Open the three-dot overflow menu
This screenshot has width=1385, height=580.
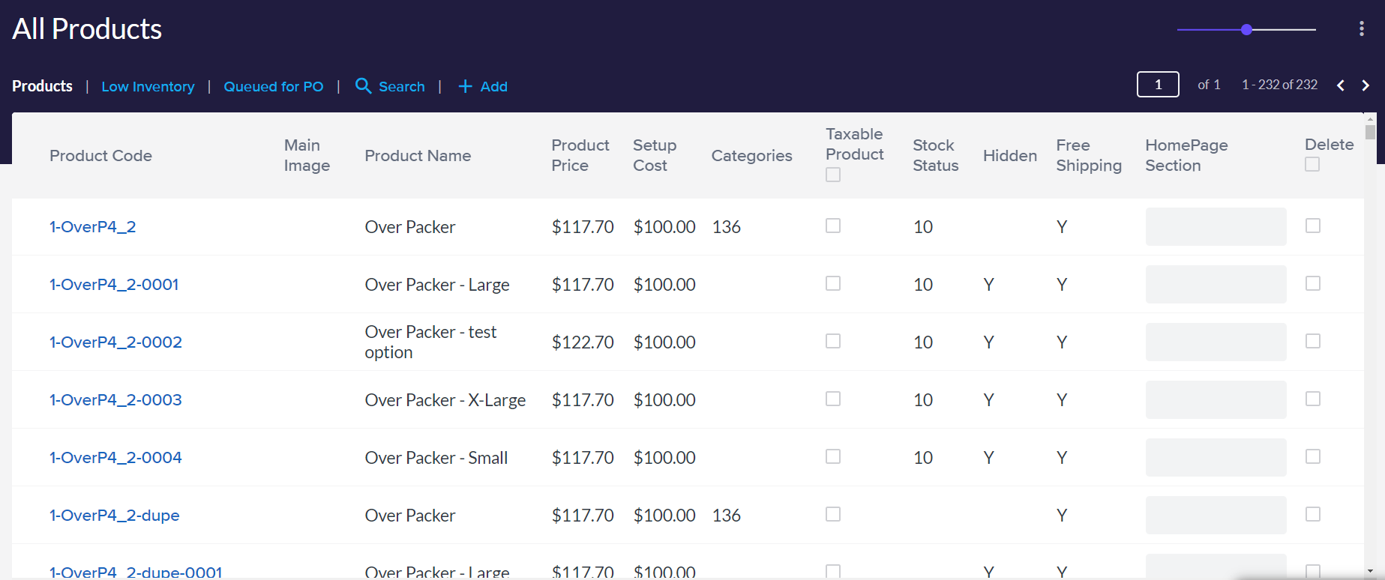1362,28
